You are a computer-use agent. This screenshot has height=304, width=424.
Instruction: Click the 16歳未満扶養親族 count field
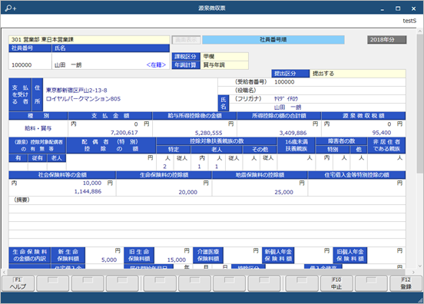coord(296,162)
